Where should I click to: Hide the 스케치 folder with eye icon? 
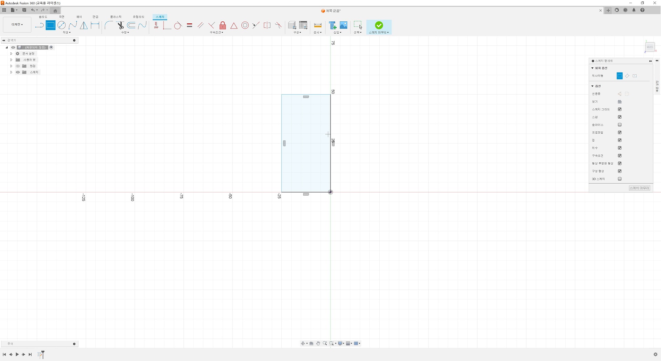pyautogui.click(x=18, y=72)
